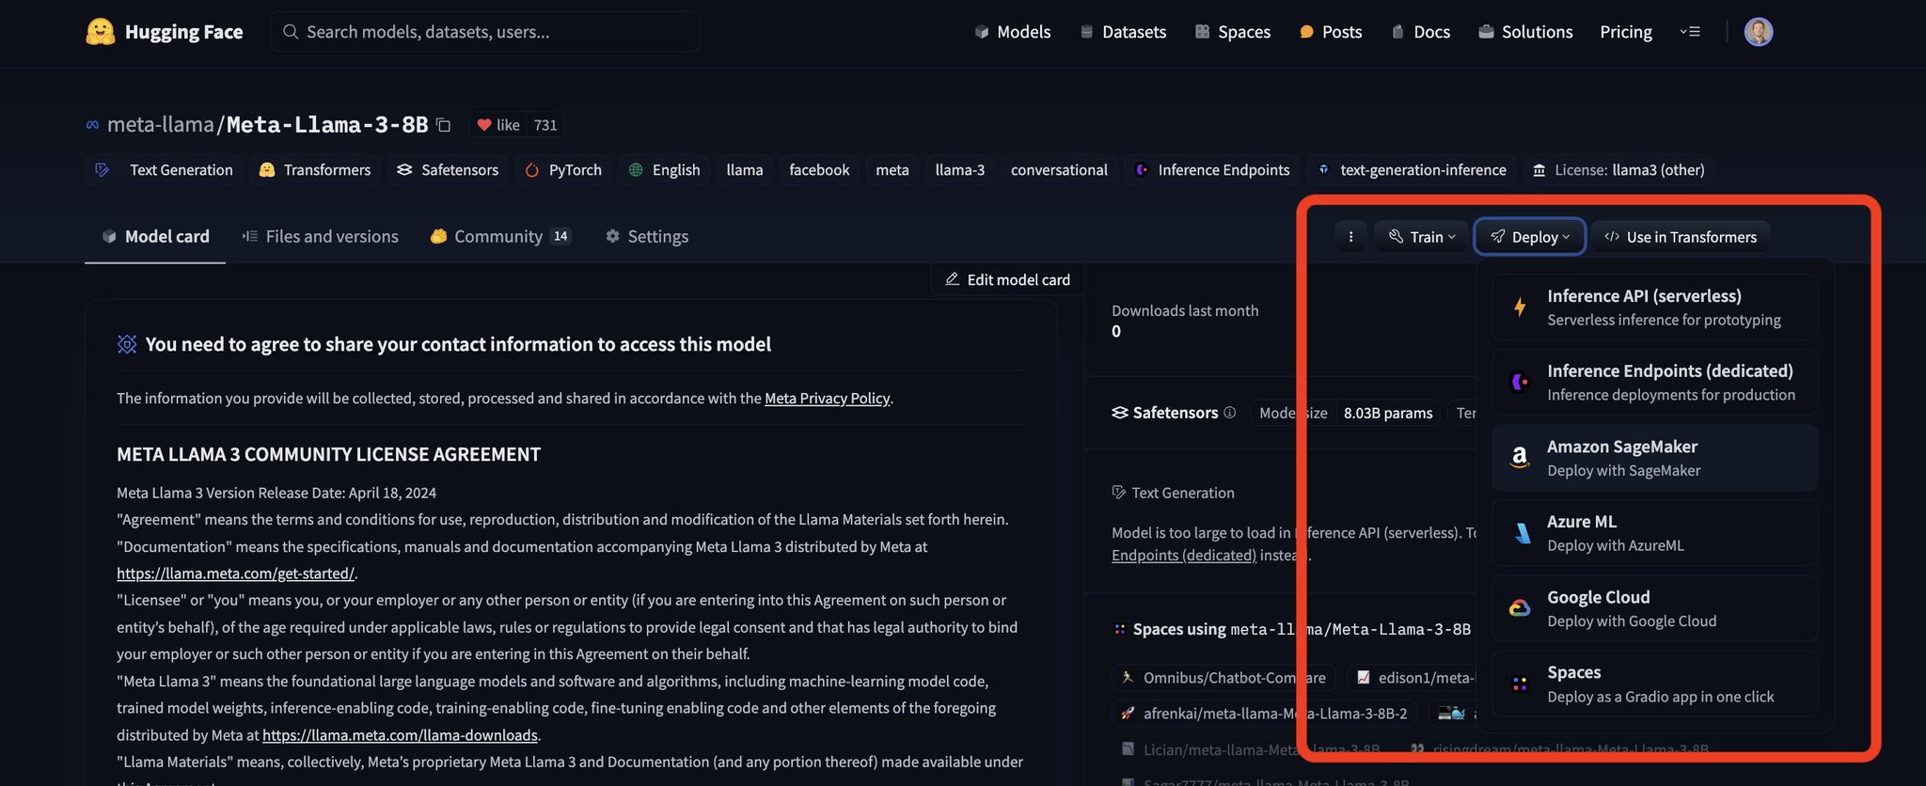The image size is (1926, 786).
Task: Select Inference API (serverless) option
Action: (x=1654, y=307)
